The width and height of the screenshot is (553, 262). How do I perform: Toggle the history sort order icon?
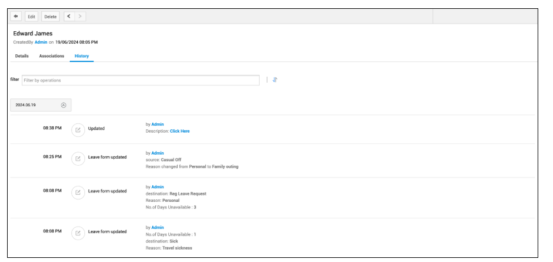tap(275, 80)
